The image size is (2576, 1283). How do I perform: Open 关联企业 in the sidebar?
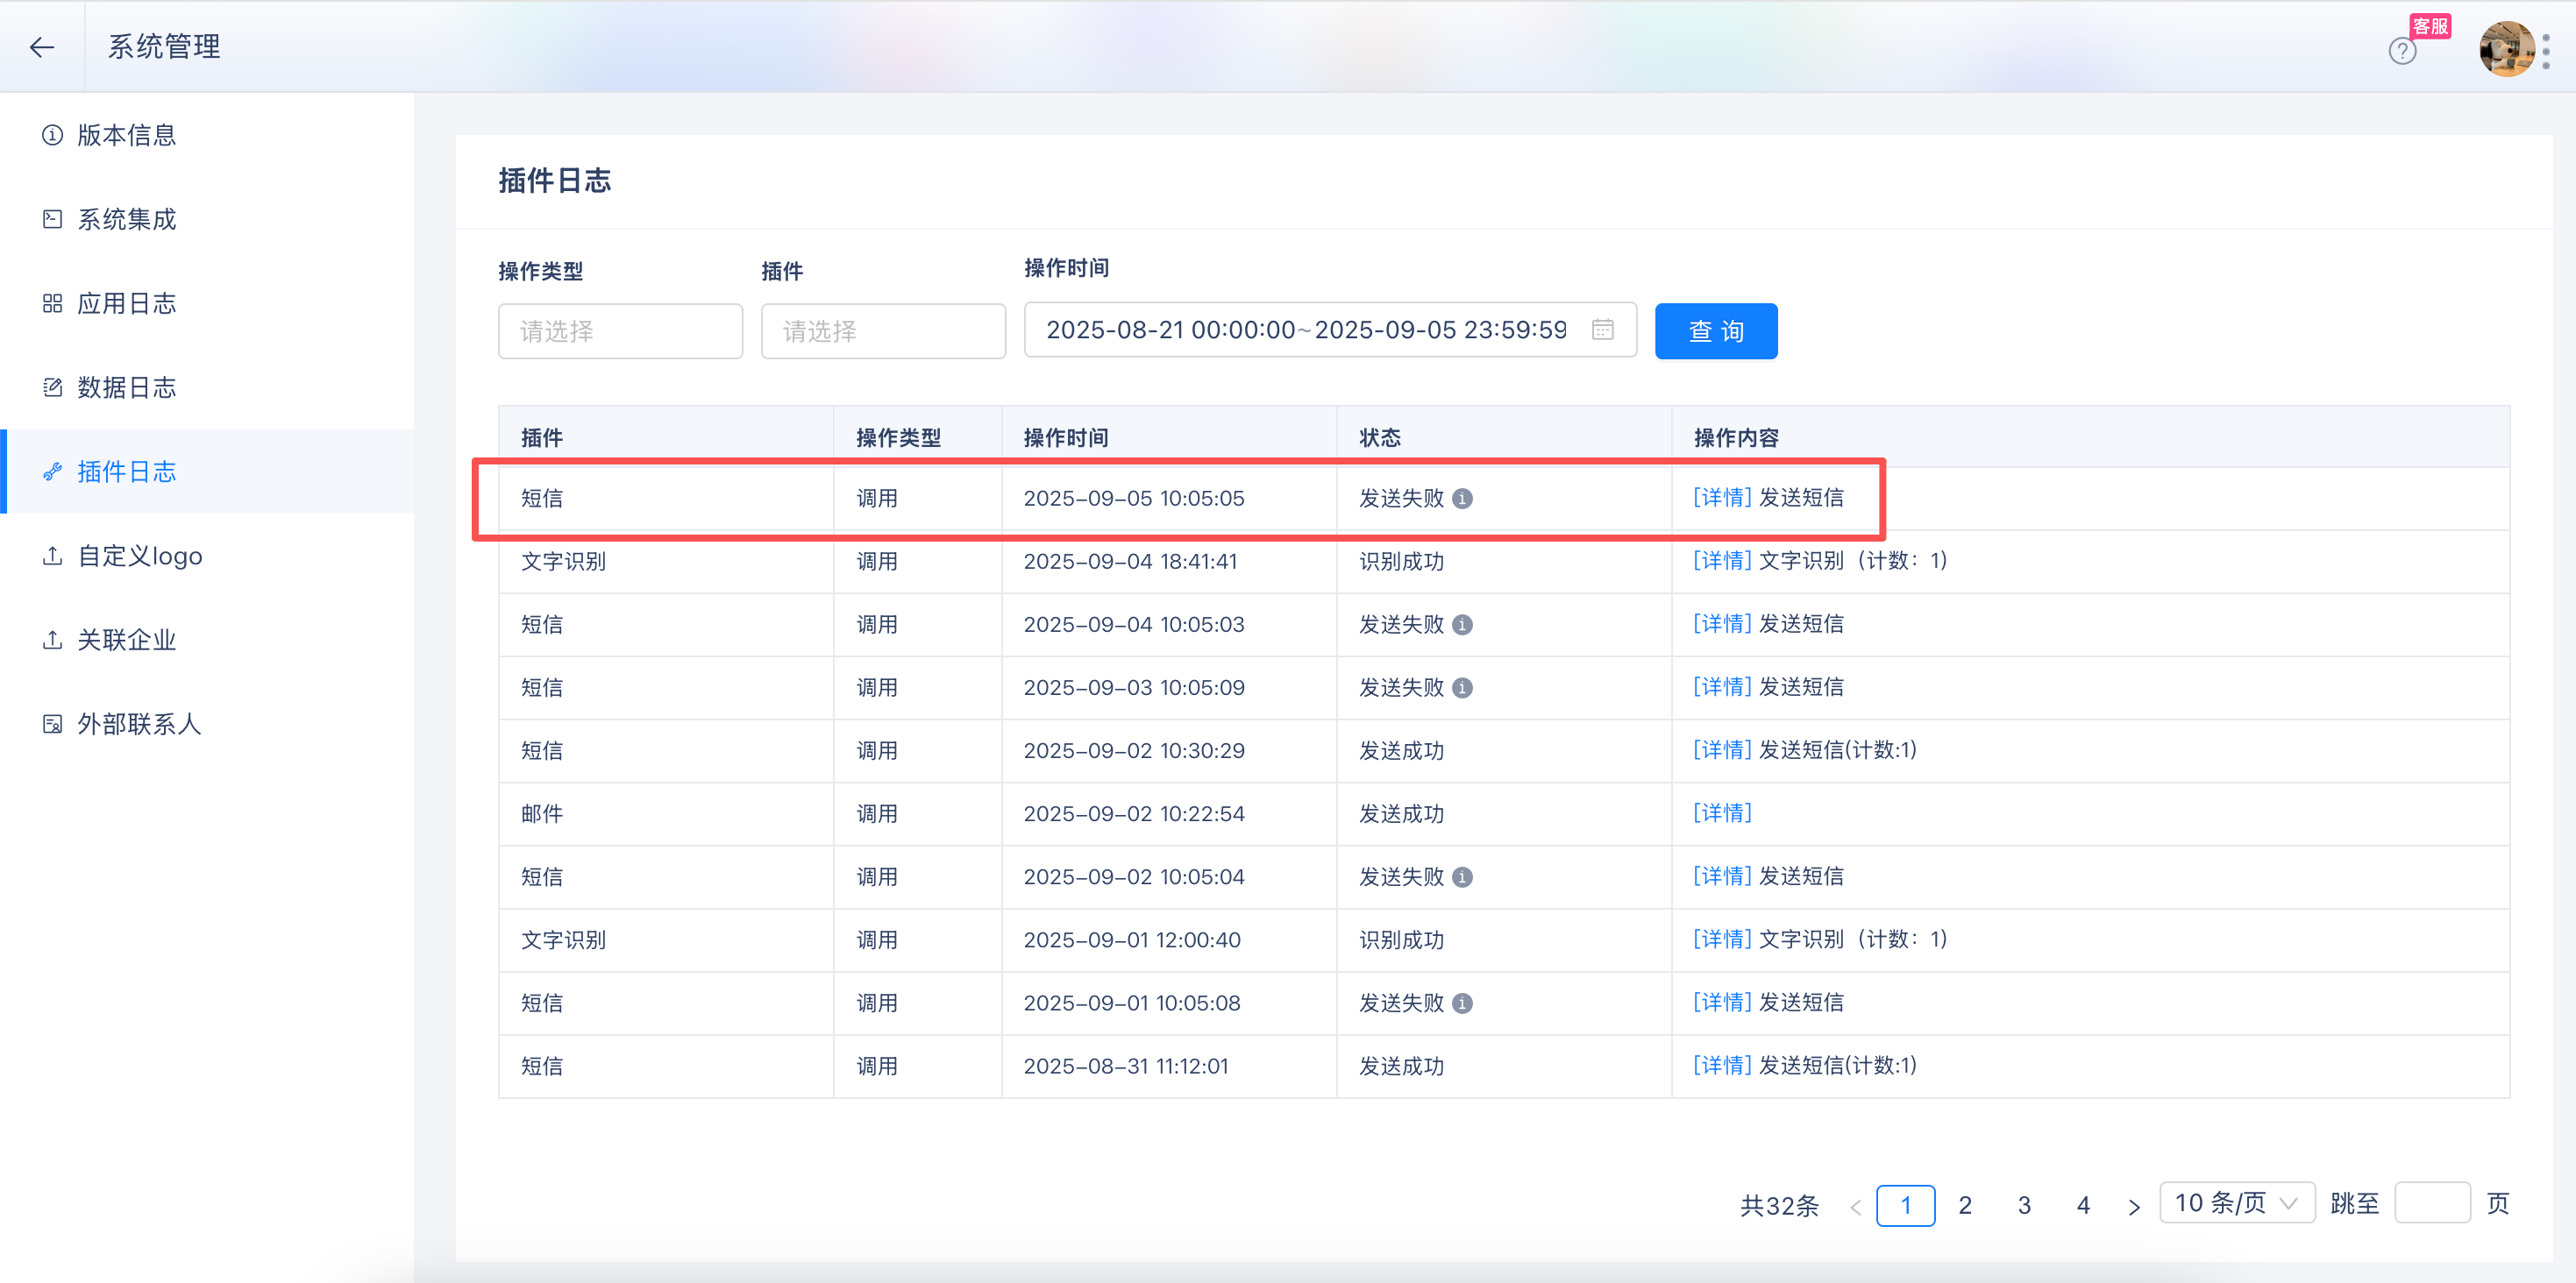tap(207, 640)
